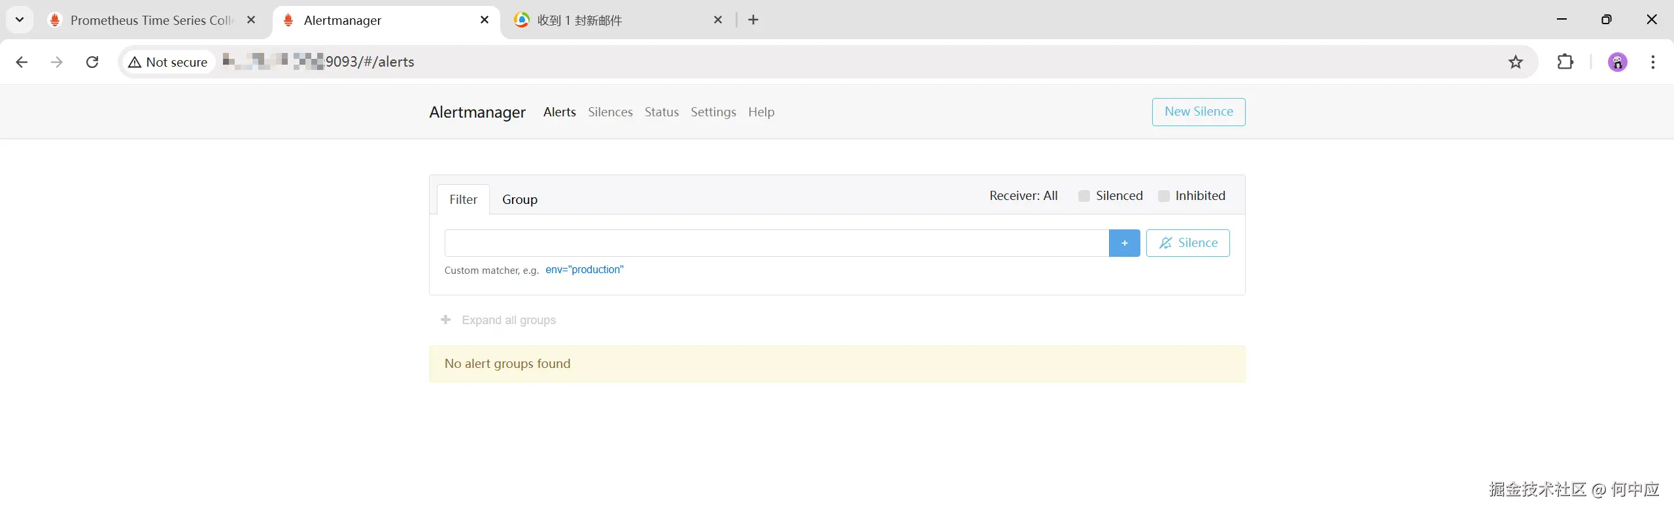Open the browser extensions puzzle icon
The height and width of the screenshot is (513, 1674).
click(x=1565, y=62)
